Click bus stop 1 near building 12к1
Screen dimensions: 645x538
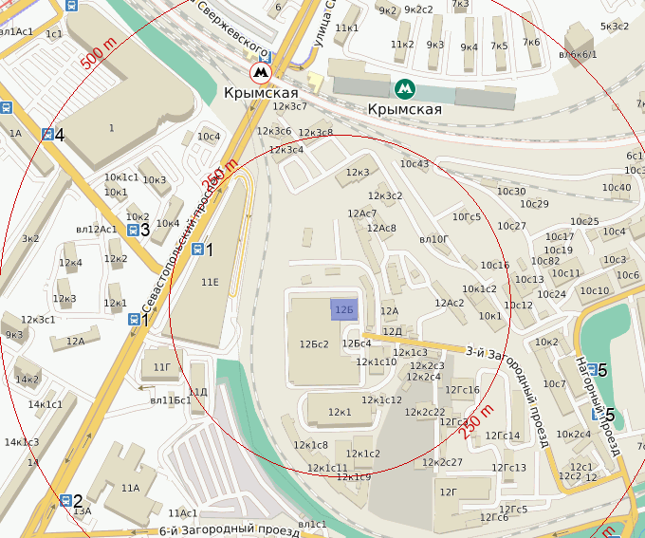coord(134,319)
